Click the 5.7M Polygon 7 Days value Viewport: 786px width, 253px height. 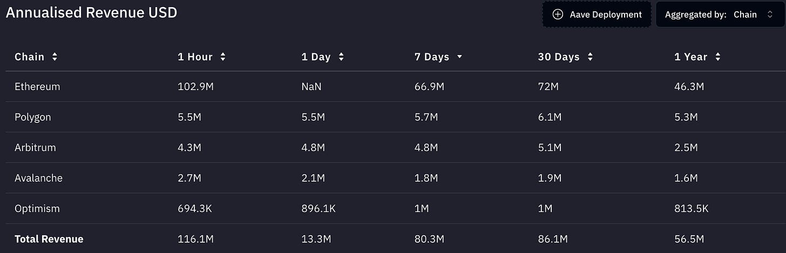pyautogui.click(x=426, y=117)
